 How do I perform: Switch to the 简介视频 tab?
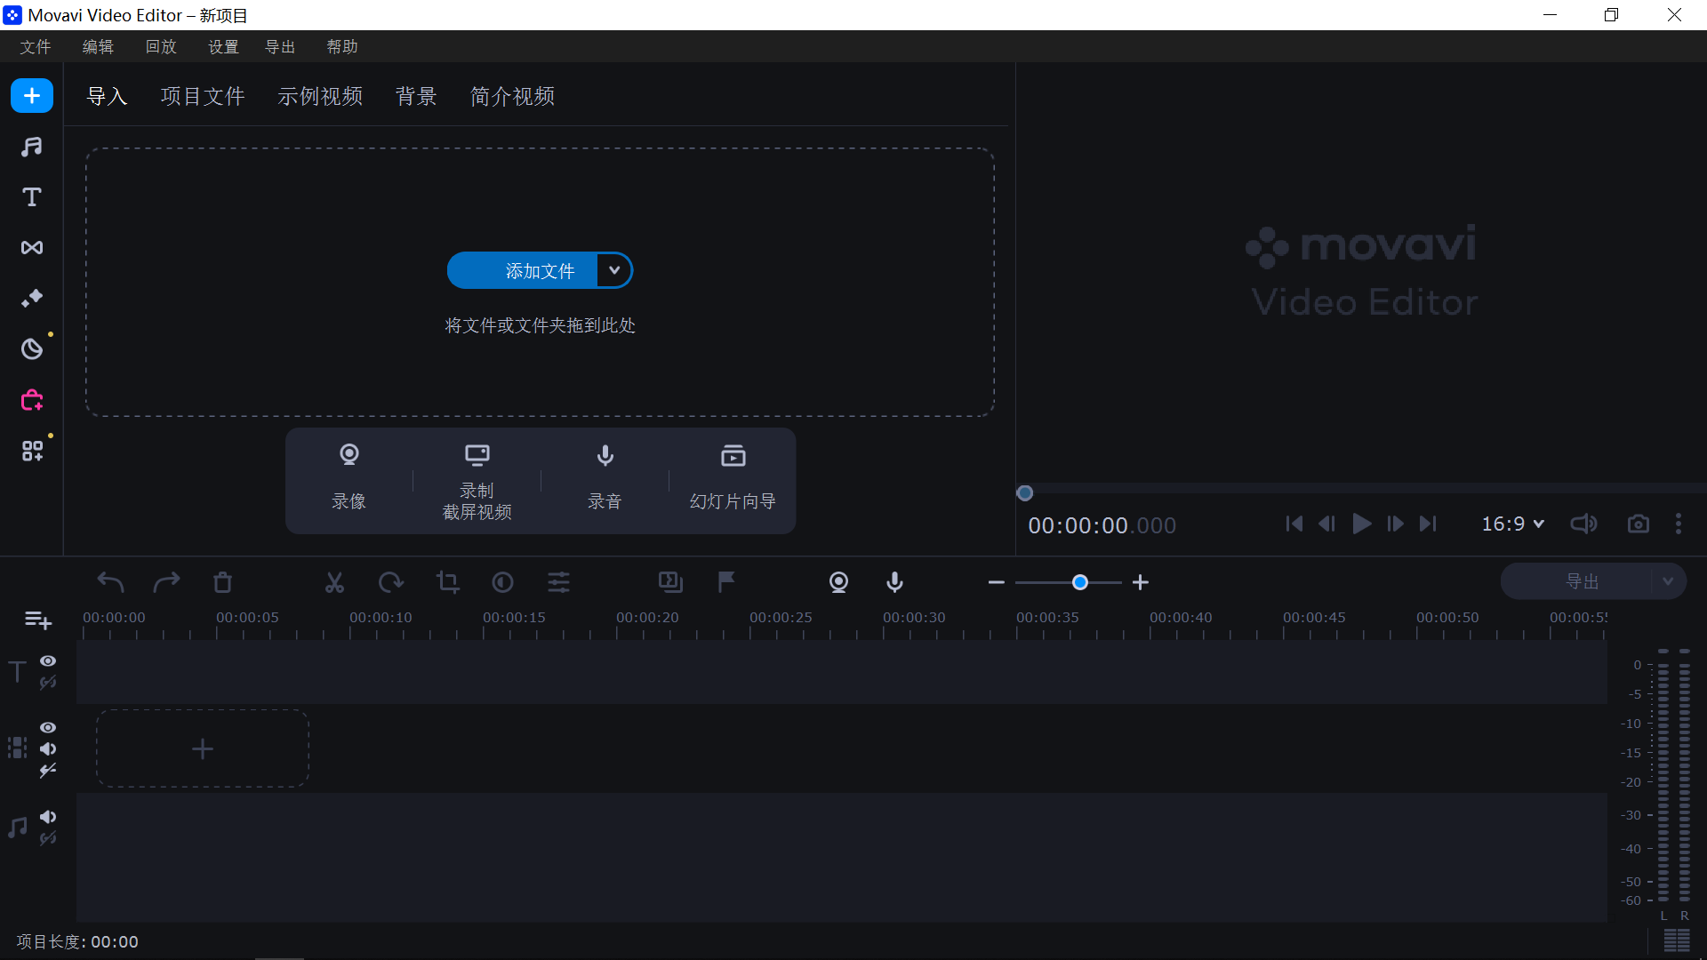(x=512, y=96)
